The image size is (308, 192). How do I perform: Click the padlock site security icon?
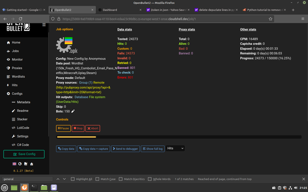click(x=59, y=19)
